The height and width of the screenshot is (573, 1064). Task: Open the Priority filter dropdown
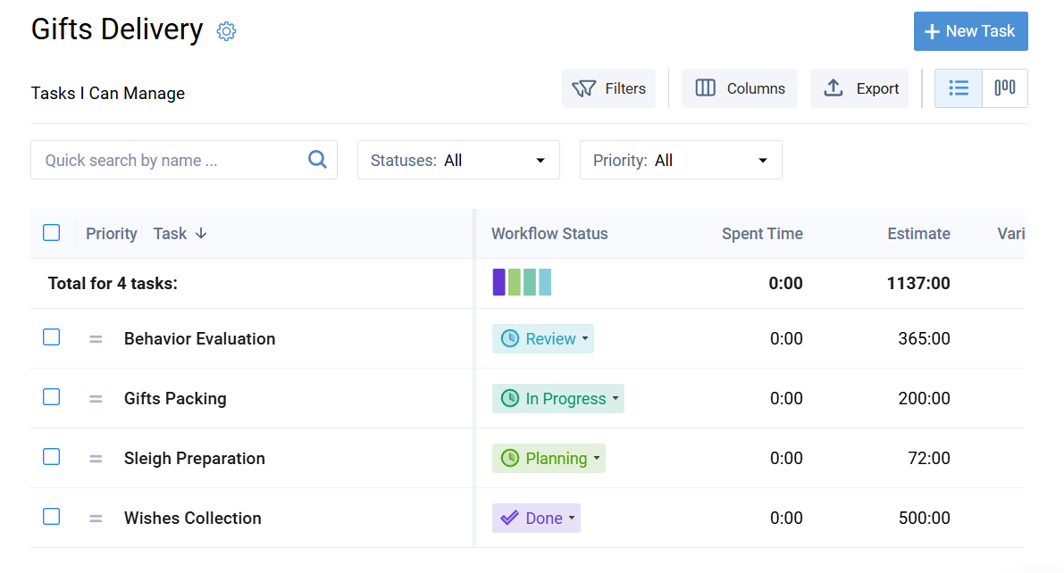(x=761, y=159)
